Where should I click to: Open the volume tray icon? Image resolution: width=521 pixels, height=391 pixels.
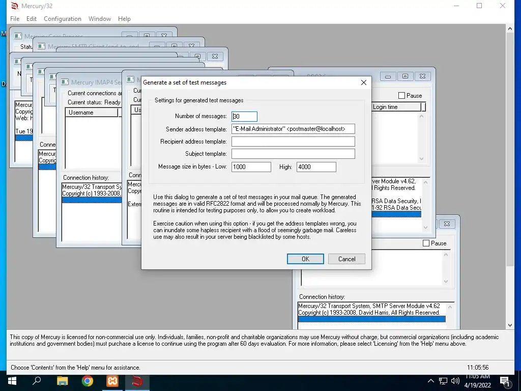coord(455,381)
